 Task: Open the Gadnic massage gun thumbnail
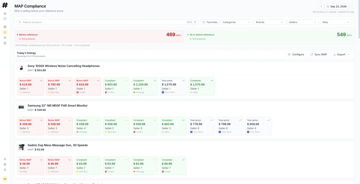[21, 147]
